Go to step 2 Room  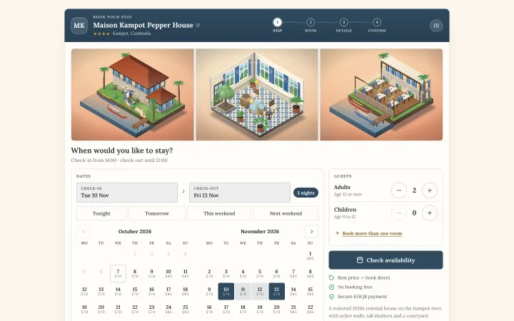[311, 25]
